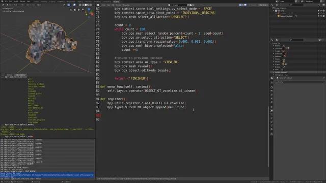Image resolution: width=326 pixels, height=183 pixels.
Task: Open the Render menu in top bar
Action: [16, 1]
